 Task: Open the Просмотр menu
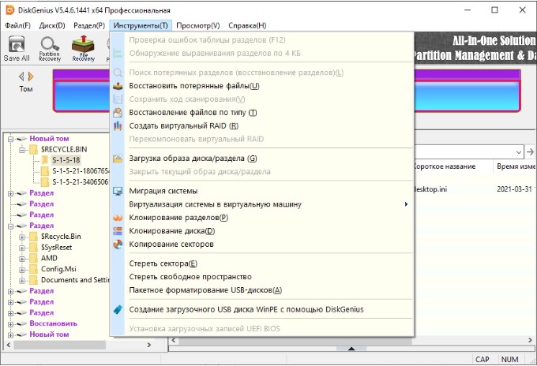click(198, 25)
